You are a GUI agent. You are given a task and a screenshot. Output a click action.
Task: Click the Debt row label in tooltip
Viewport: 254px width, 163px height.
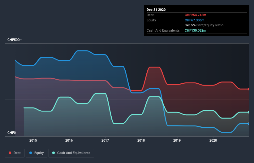click(150, 15)
